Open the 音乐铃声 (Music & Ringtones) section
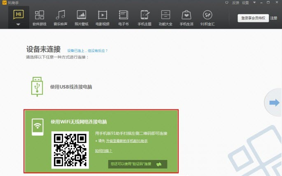The height and width of the screenshot is (176, 282). pyautogui.click(x=61, y=18)
